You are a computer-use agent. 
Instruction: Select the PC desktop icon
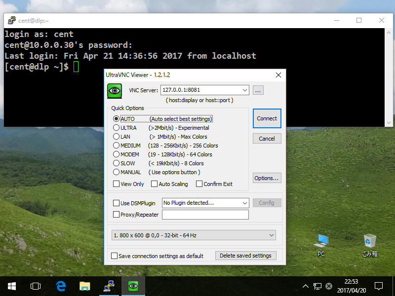(321, 246)
